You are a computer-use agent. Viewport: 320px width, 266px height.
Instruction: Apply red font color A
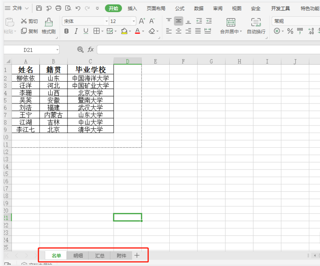pos(138,31)
